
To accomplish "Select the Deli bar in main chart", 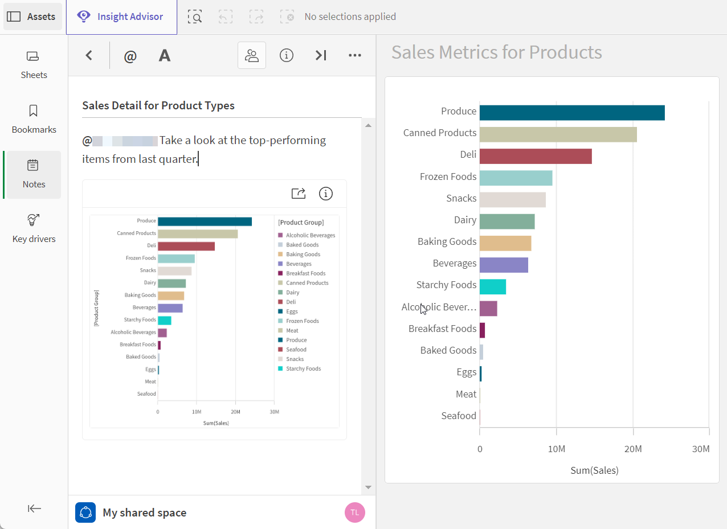I will (536, 156).
